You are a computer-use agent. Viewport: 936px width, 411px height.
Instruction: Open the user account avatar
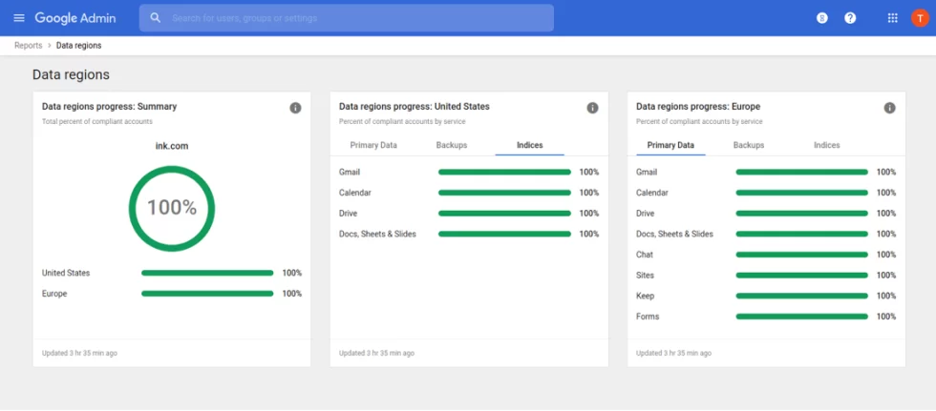coord(920,18)
